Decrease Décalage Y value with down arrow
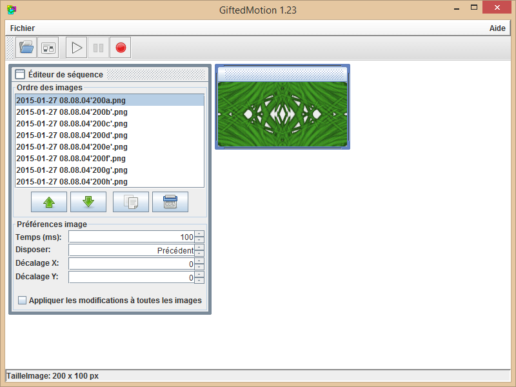Screen dimensions: 516x387 (199, 281)
